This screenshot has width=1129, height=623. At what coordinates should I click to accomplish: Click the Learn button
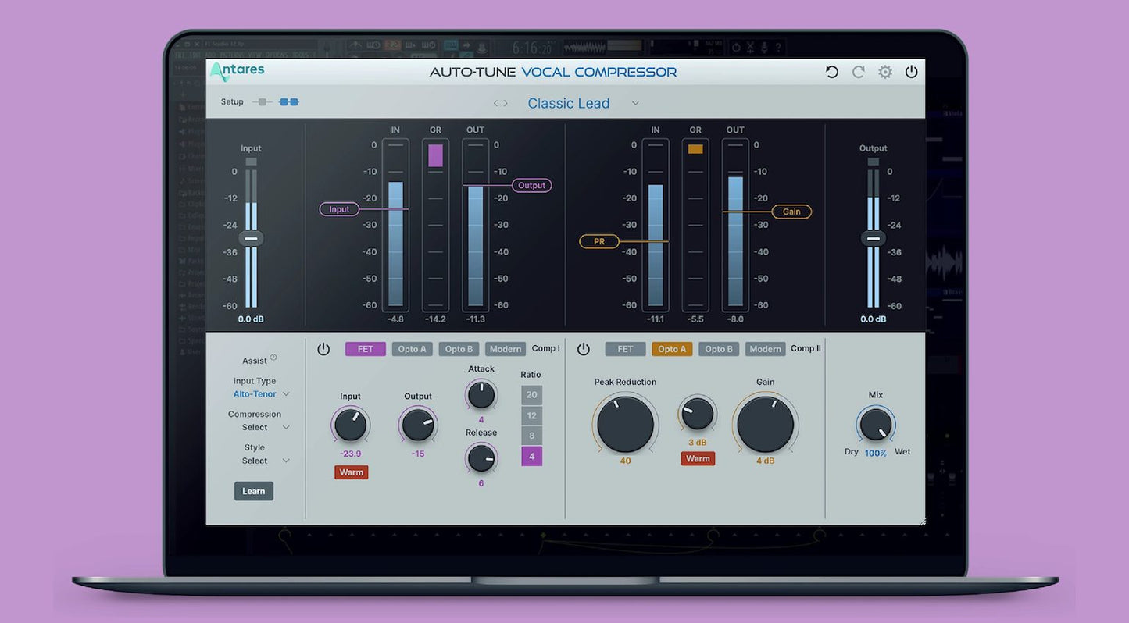253,490
